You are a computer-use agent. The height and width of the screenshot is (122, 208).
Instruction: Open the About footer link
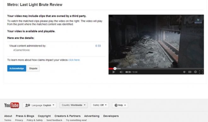[x=8, y=116]
